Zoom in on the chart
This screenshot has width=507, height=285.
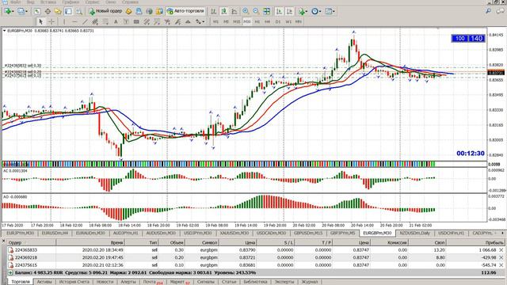pyautogui.click(x=246, y=11)
